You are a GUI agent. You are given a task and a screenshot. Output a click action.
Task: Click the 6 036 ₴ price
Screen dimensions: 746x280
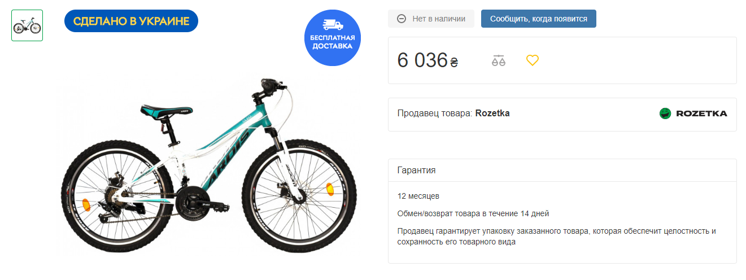pyautogui.click(x=427, y=60)
